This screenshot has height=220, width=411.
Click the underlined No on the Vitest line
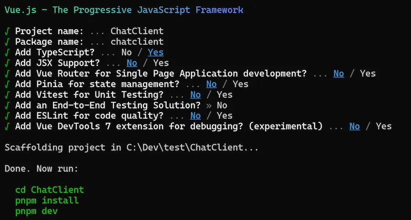coord(195,95)
